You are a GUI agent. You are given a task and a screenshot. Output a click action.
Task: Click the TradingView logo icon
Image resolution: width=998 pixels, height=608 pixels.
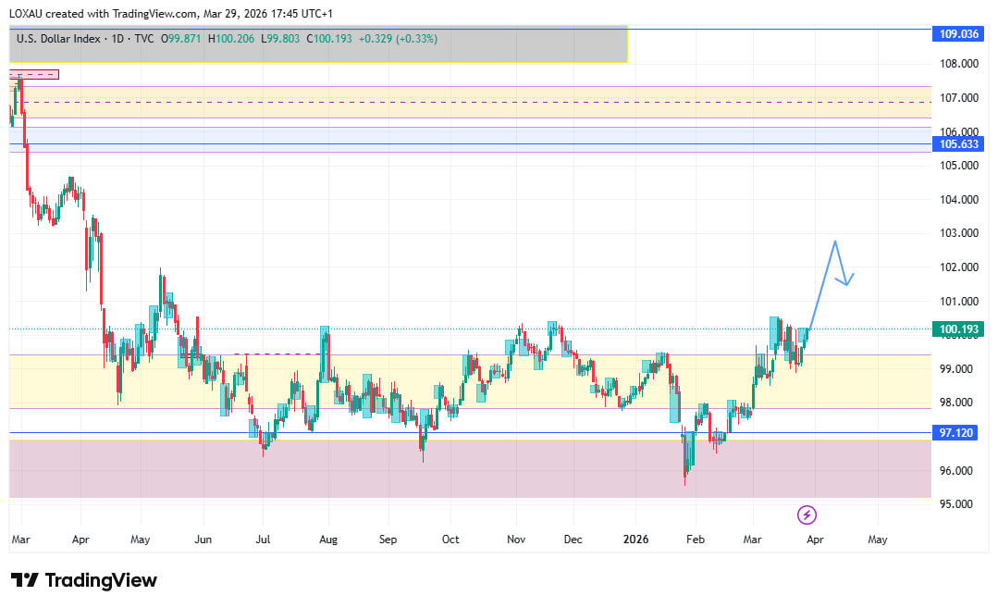coord(25,580)
